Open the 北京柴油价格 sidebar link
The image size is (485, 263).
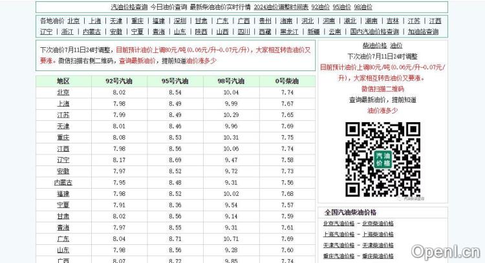pos(378,224)
